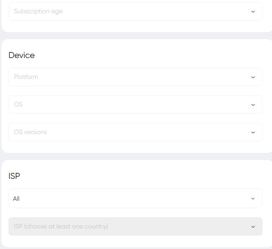Open the ISP country-dependent dropdown
This screenshot has height=249, width=272.
135,227
